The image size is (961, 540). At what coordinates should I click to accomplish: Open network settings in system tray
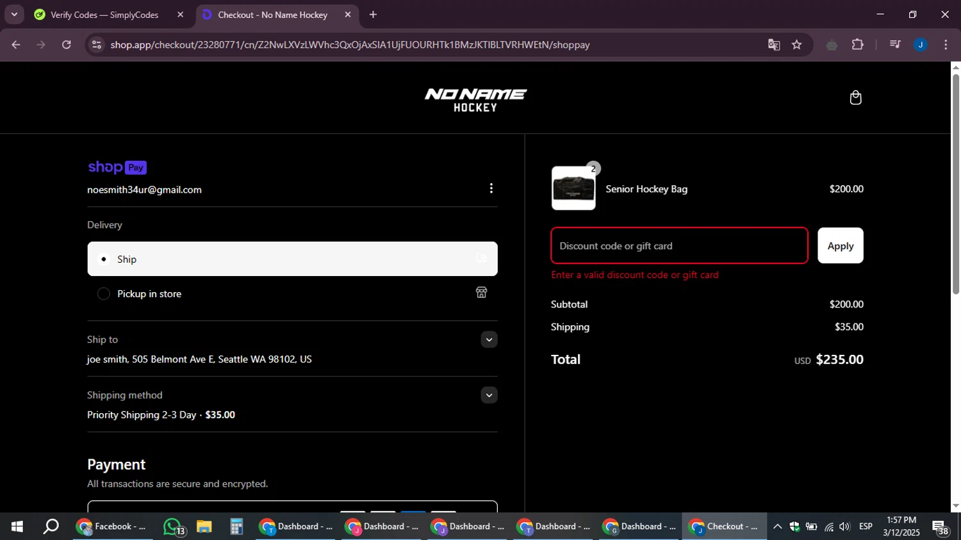828,527
